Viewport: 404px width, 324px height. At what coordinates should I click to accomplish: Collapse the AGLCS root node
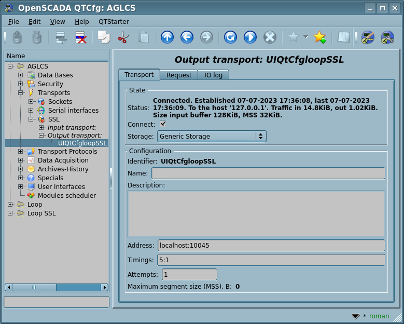coord(10,66)
